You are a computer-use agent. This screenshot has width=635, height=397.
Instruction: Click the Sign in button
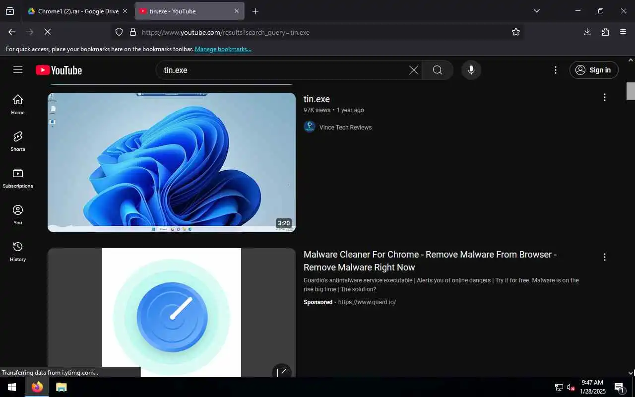click(594, 70)
